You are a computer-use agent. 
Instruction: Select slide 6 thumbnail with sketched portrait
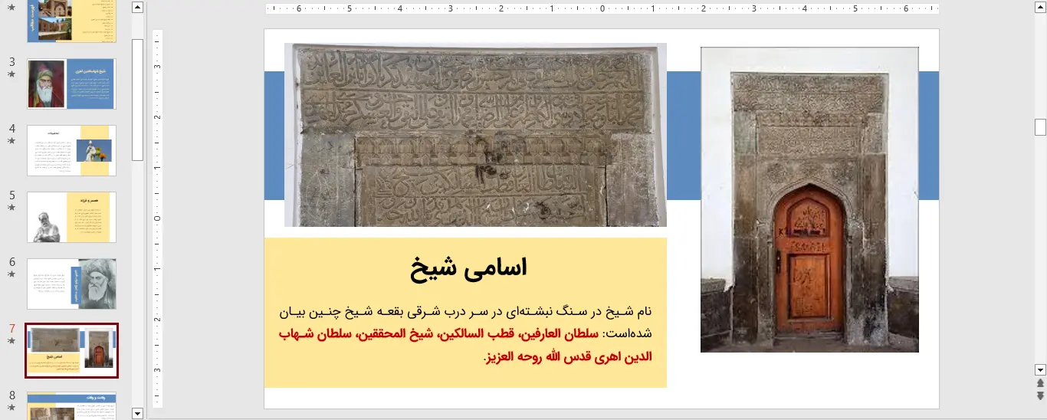coord(71,284)
